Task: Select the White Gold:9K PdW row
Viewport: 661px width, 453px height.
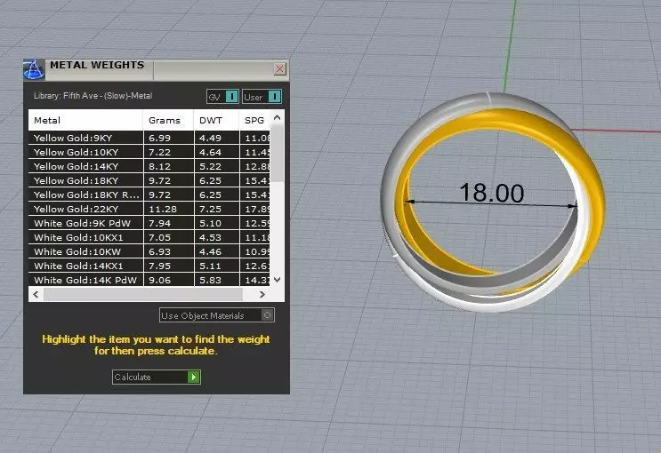Action: 149,223
